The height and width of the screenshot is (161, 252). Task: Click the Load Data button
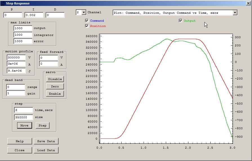(46, 150)
